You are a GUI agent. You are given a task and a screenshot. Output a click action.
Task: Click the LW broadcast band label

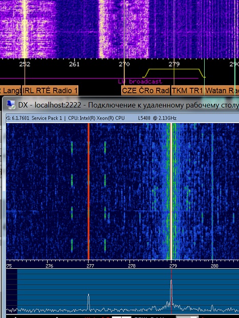pyautogui.click(x=140, y=82)
